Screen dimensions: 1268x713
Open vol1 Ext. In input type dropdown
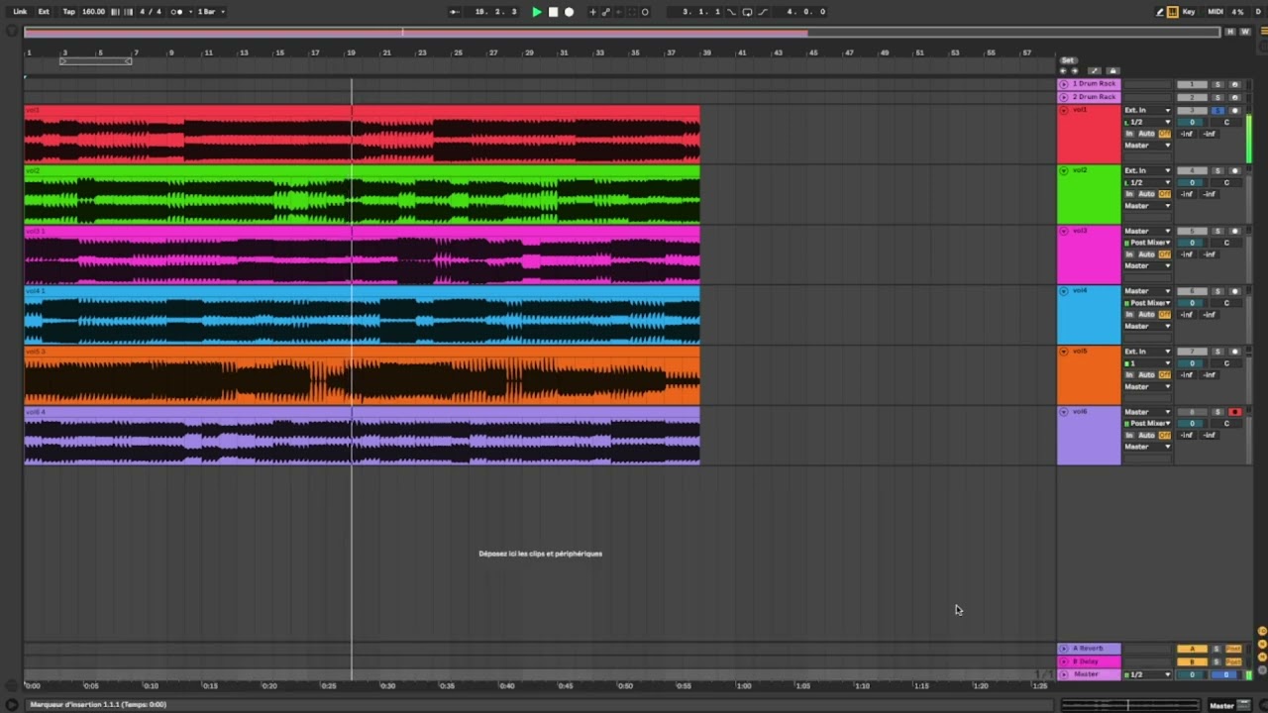point(1147,110)
